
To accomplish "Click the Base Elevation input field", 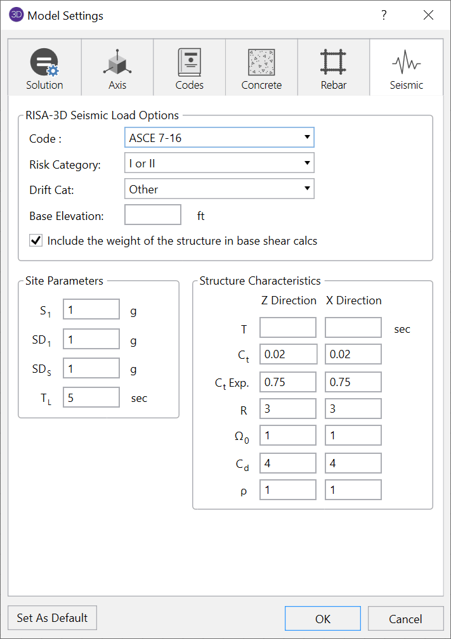I will pos(152,214).
